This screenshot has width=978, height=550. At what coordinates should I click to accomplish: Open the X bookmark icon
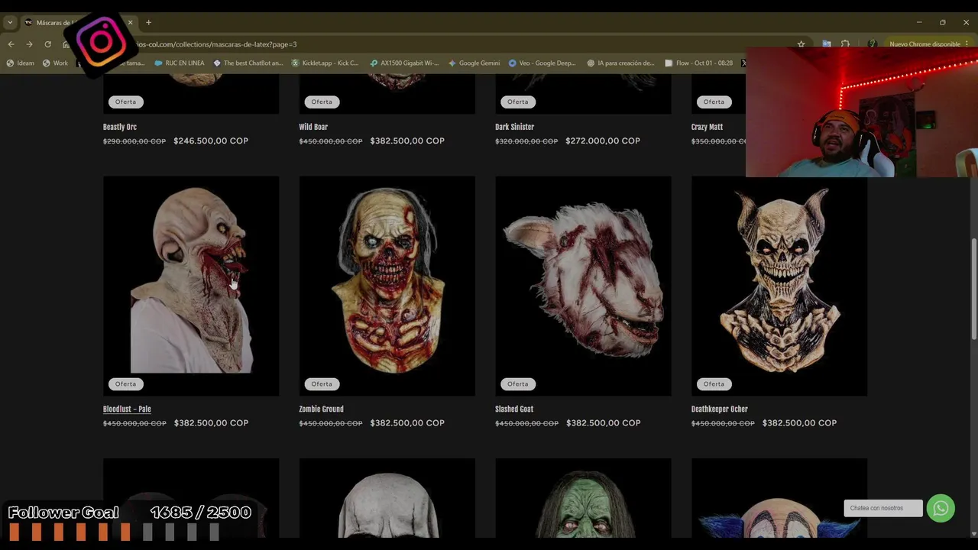pos(743,63)
